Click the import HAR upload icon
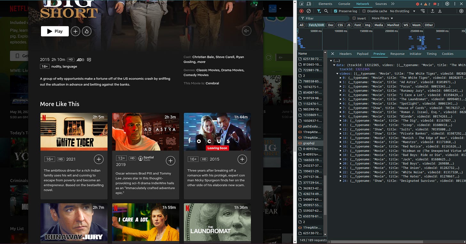 [x=432, y=11]
